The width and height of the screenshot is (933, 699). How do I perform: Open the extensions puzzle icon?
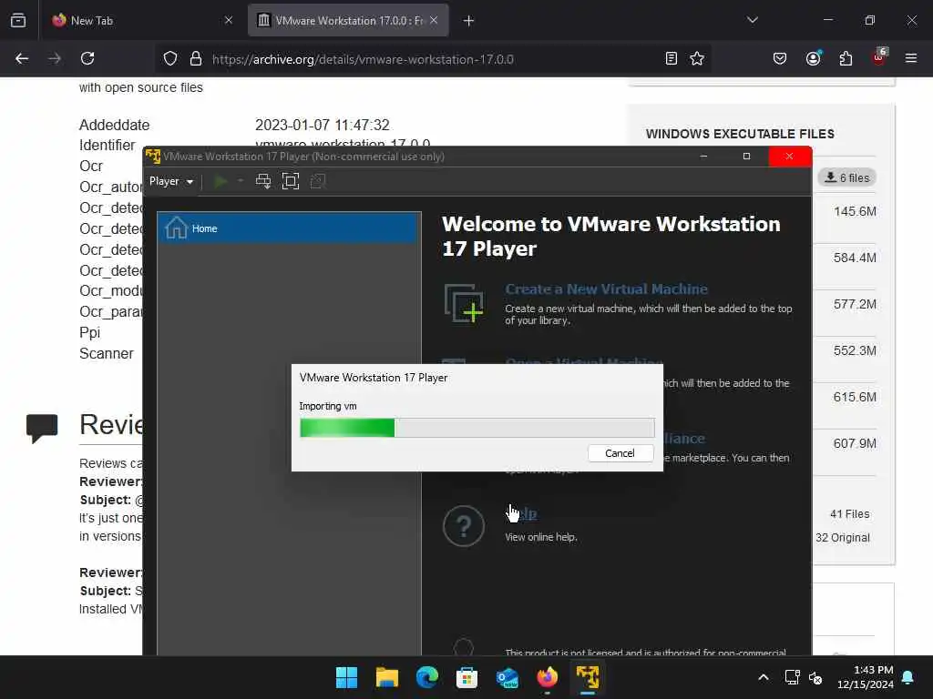click(846, 58)
